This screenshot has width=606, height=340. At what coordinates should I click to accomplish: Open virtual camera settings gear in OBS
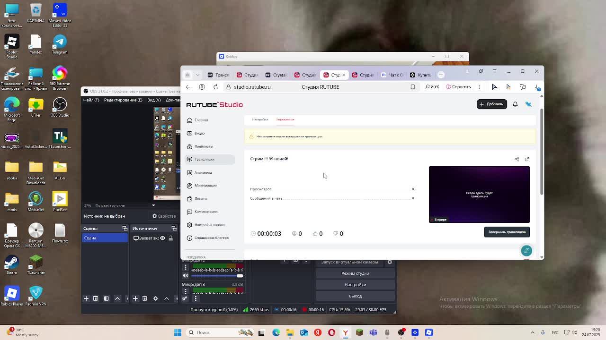(390, 262)
